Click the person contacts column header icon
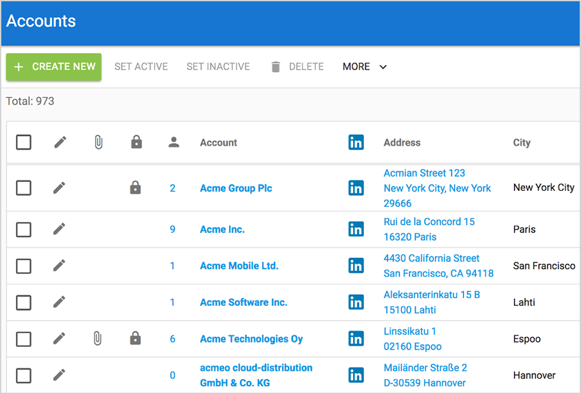Viewport: 581px width, 394px height. [x=174, y=143]
